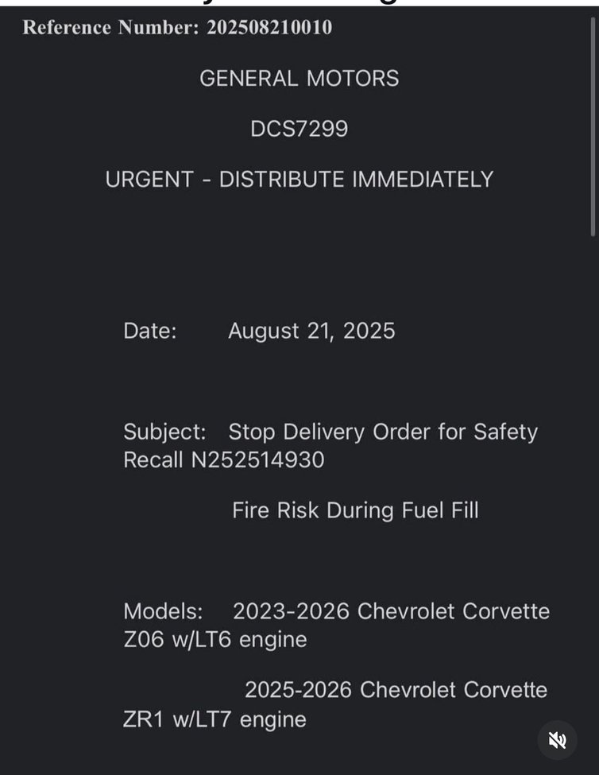The height and width of the screenshot is (775, 599).
Task: Click the Stop Delivery Order for Safety text
Action: tap(383, 432)
